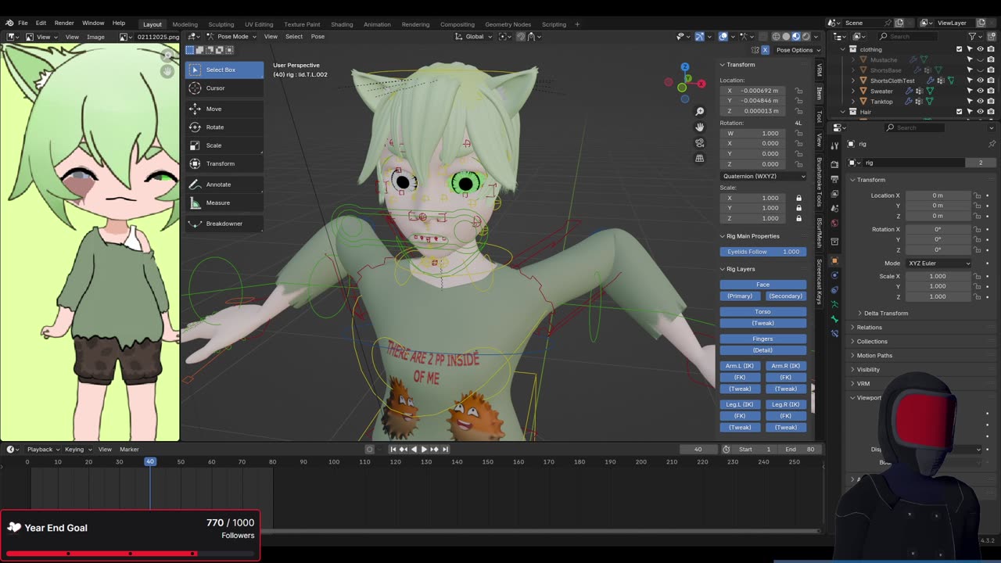1001x563 pixels.
Task: Expand the Relations panel
Action: 868,327
